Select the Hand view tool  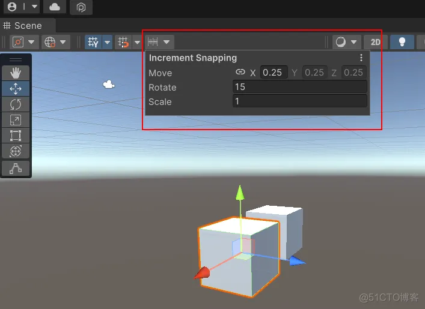coord(16,73)
